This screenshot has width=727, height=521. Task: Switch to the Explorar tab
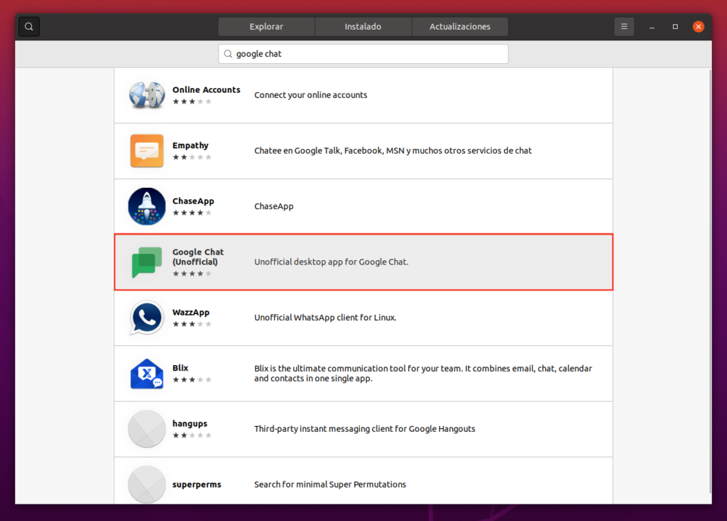pyautogui.click(x=266, y=26)
